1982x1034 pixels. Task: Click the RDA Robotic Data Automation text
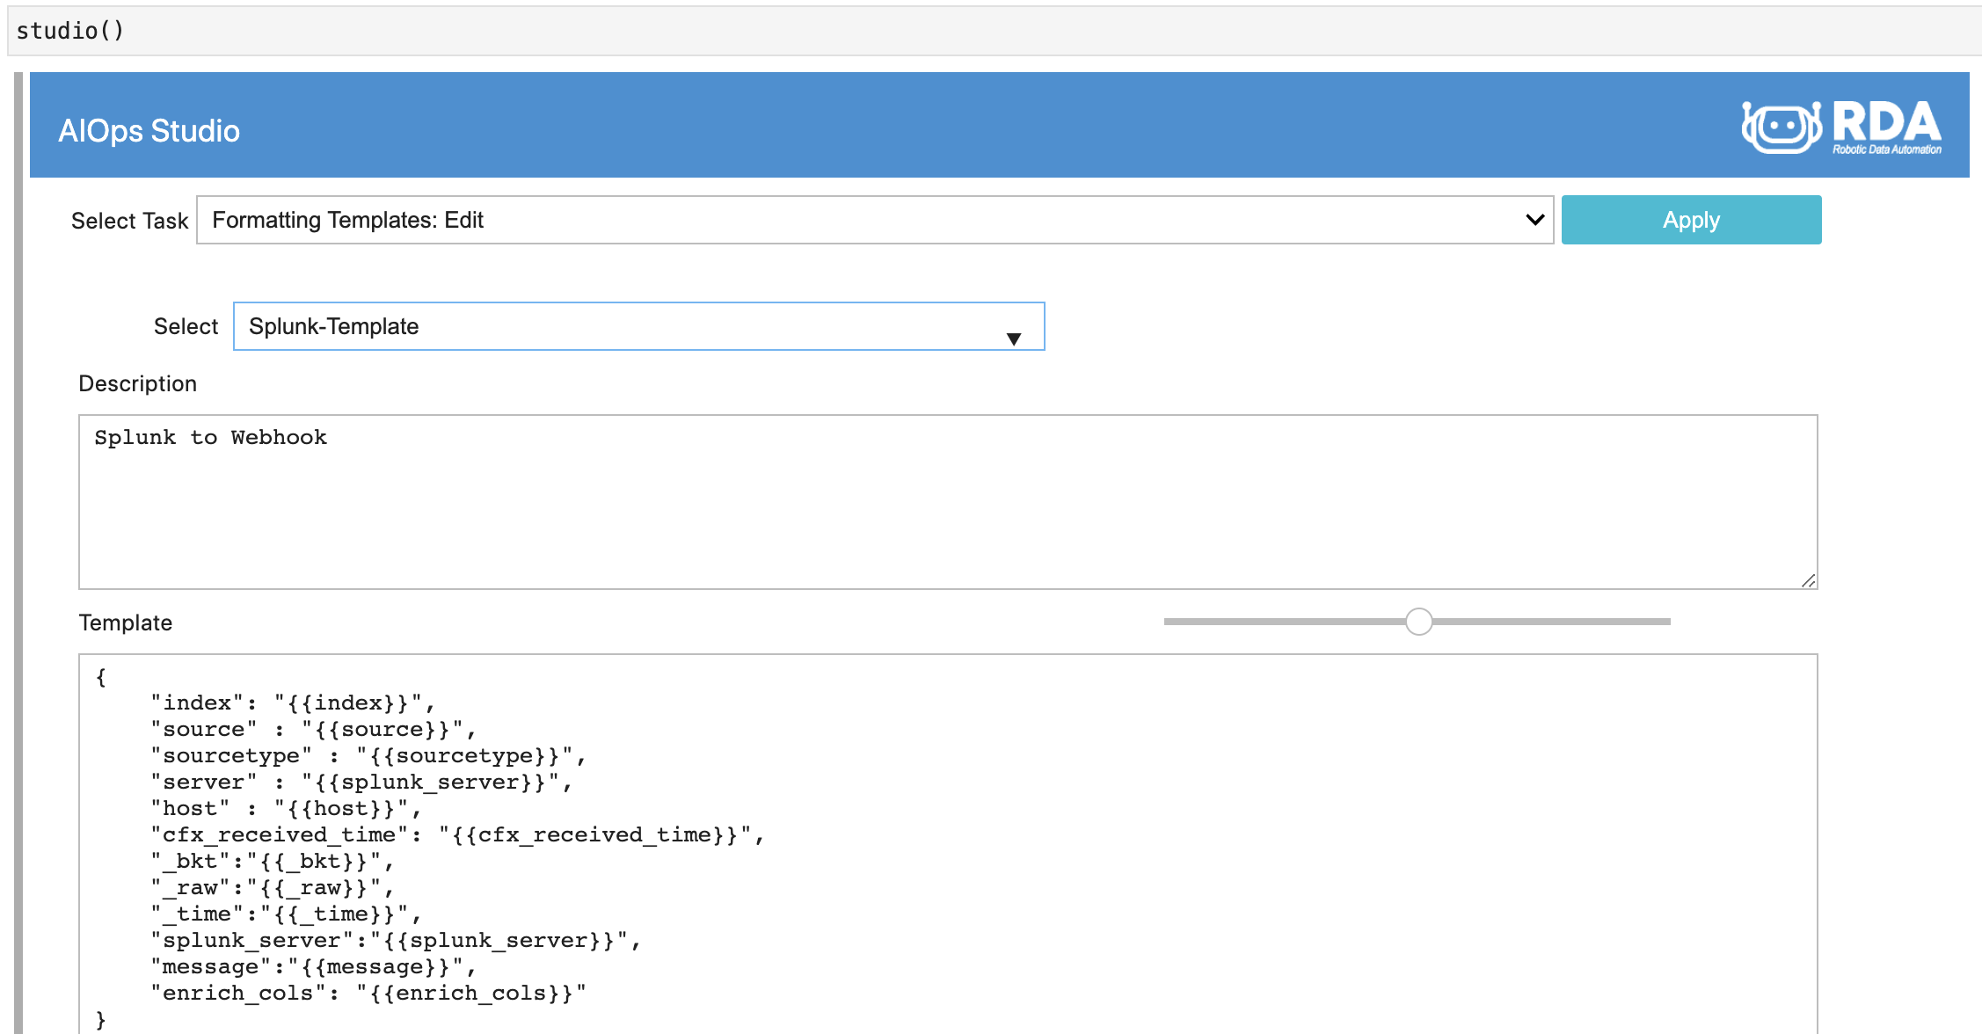1887,127
